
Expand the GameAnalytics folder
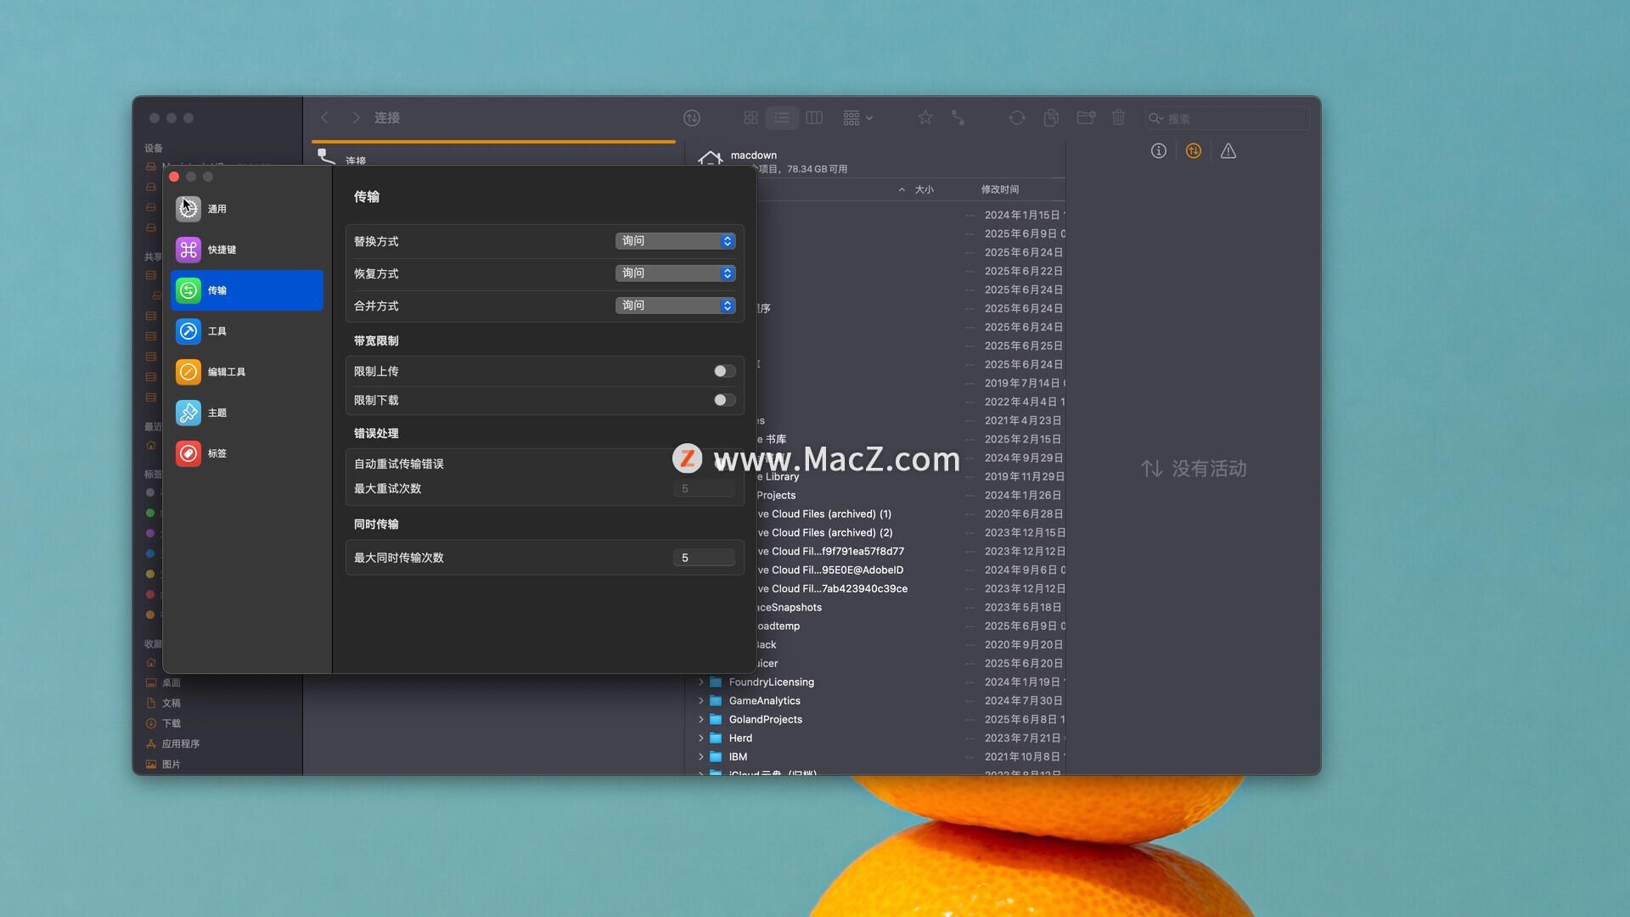click(701, 700)
